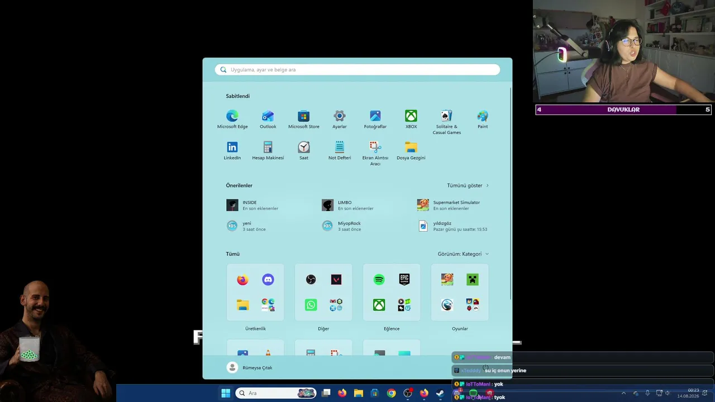Show hidden system tray icons chevron
Viewport: 715px width, 402px height.
coord(624,393)
